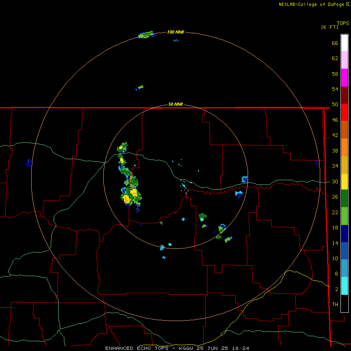Click the orange 38-42 kft legend swatch
Image resolution: width=351 pixels, height=351 pixels.
coord(344,147)
